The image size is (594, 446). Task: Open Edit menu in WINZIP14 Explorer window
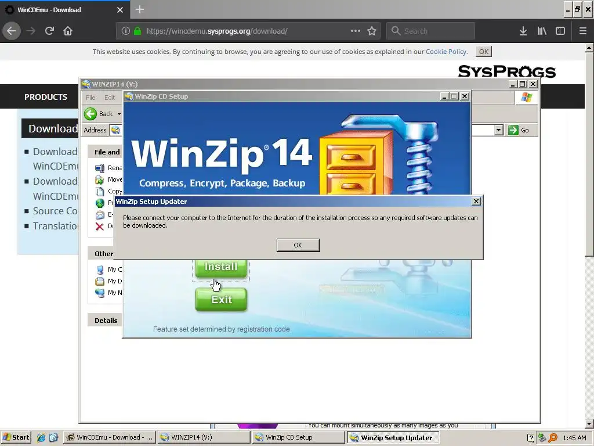(x=110, y=98)
